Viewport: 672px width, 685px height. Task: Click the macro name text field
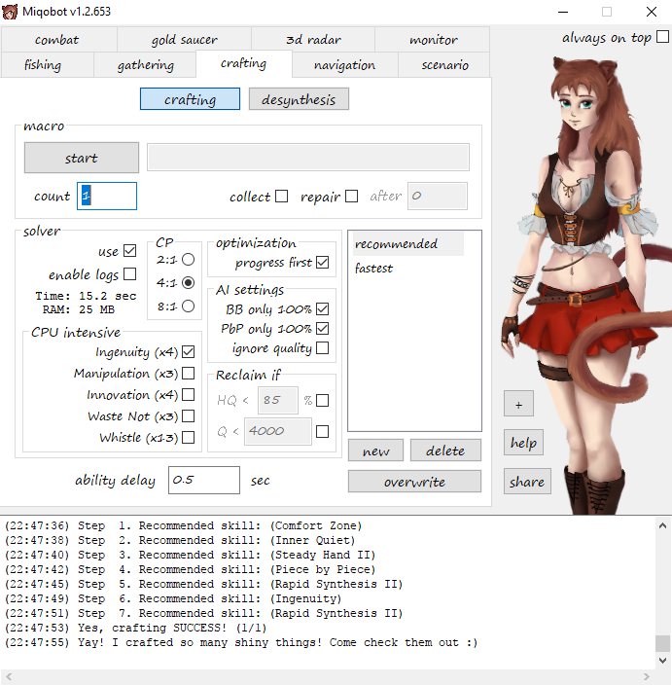click(x=308, y=158)
